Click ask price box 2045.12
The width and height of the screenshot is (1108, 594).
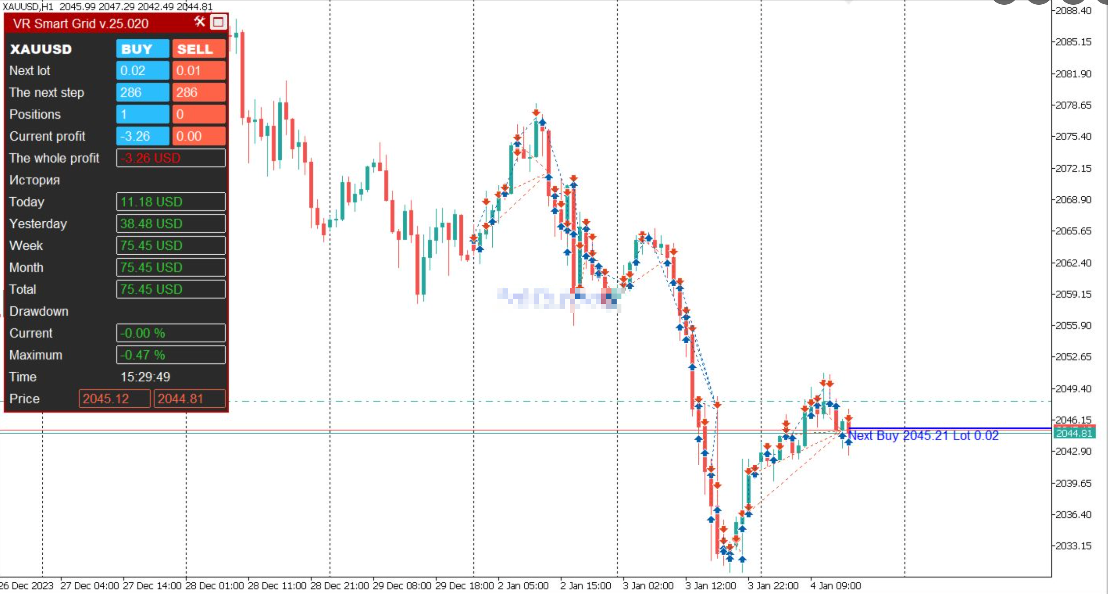tap(114, 399)
